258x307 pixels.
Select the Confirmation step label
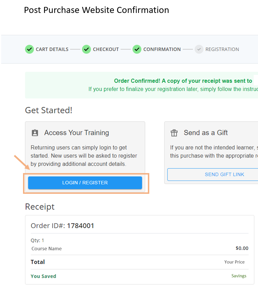click(x=162, y=49)
